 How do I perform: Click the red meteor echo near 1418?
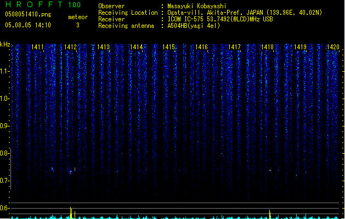pos(270,170)
